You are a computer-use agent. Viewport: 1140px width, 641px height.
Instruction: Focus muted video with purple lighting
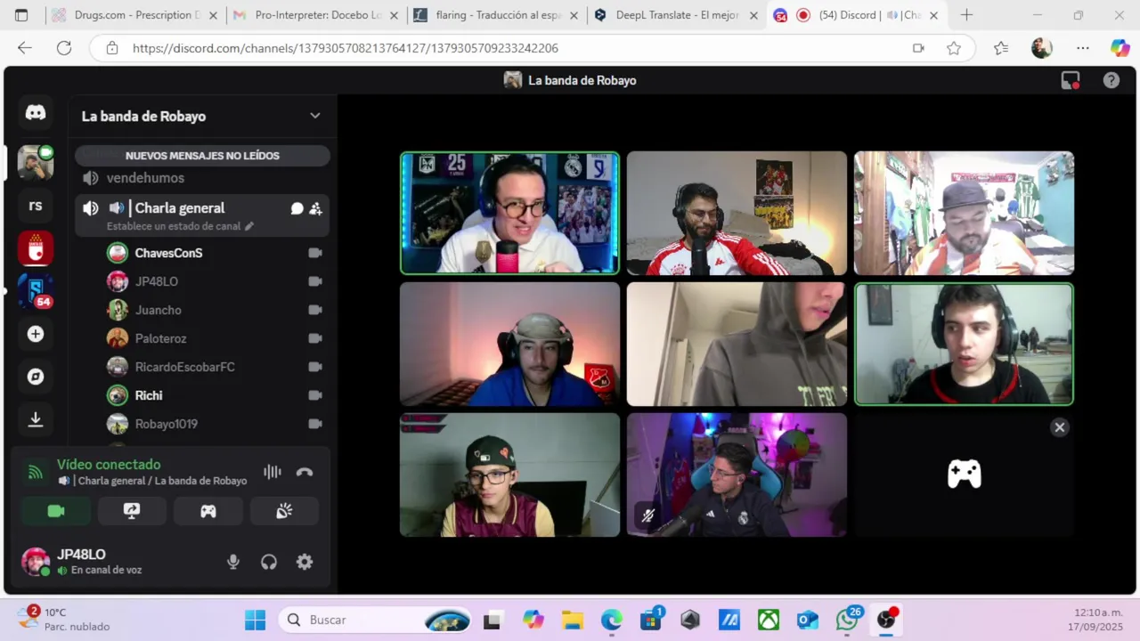tap(737, 475)
